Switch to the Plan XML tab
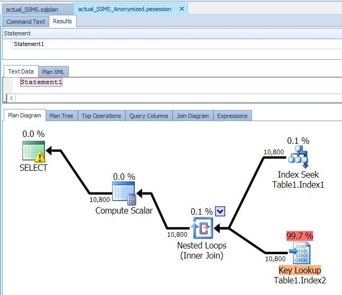The height and width of the screenshot is (295, 342). (x=54, y=71)
